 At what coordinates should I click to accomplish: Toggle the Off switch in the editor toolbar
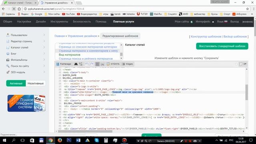tap(243, 64)
